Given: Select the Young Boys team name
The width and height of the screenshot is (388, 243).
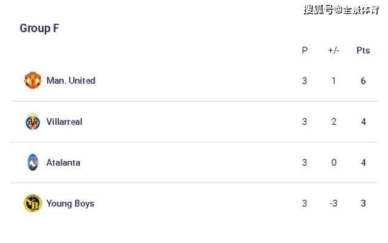Looking at the screenshot, I should tap(70, 204).
